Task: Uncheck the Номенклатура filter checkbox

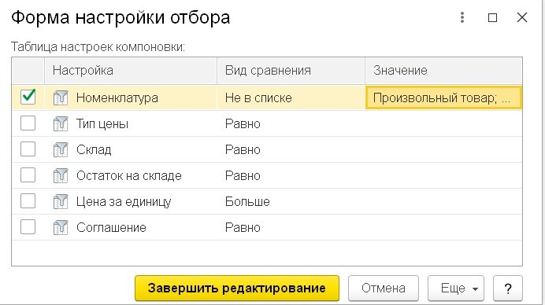Action: [x=28, y=97]
